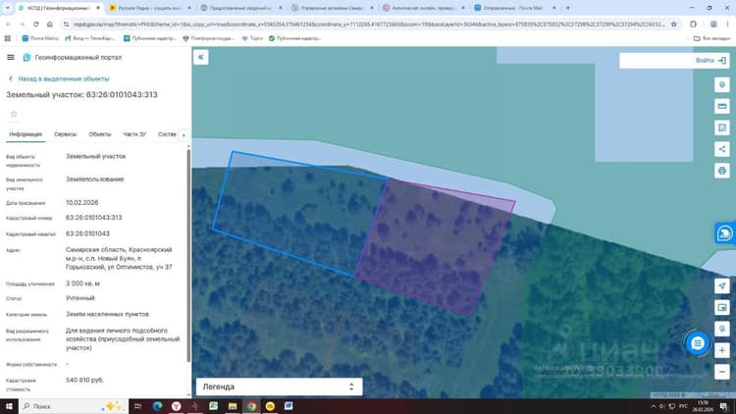The height and width of the screenshot is (414, 736).
Task: Click the area value 3 000 кв. м
Action: point(82,284)
